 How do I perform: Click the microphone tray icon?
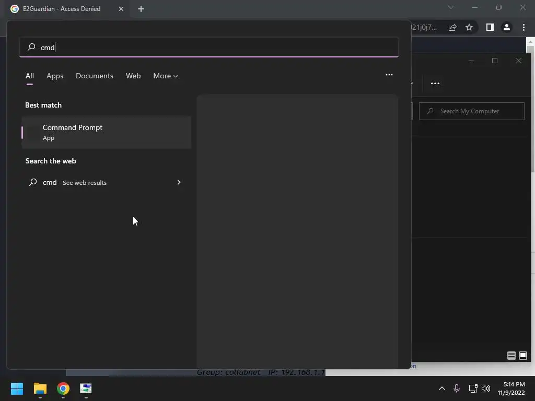coord(457,388)
